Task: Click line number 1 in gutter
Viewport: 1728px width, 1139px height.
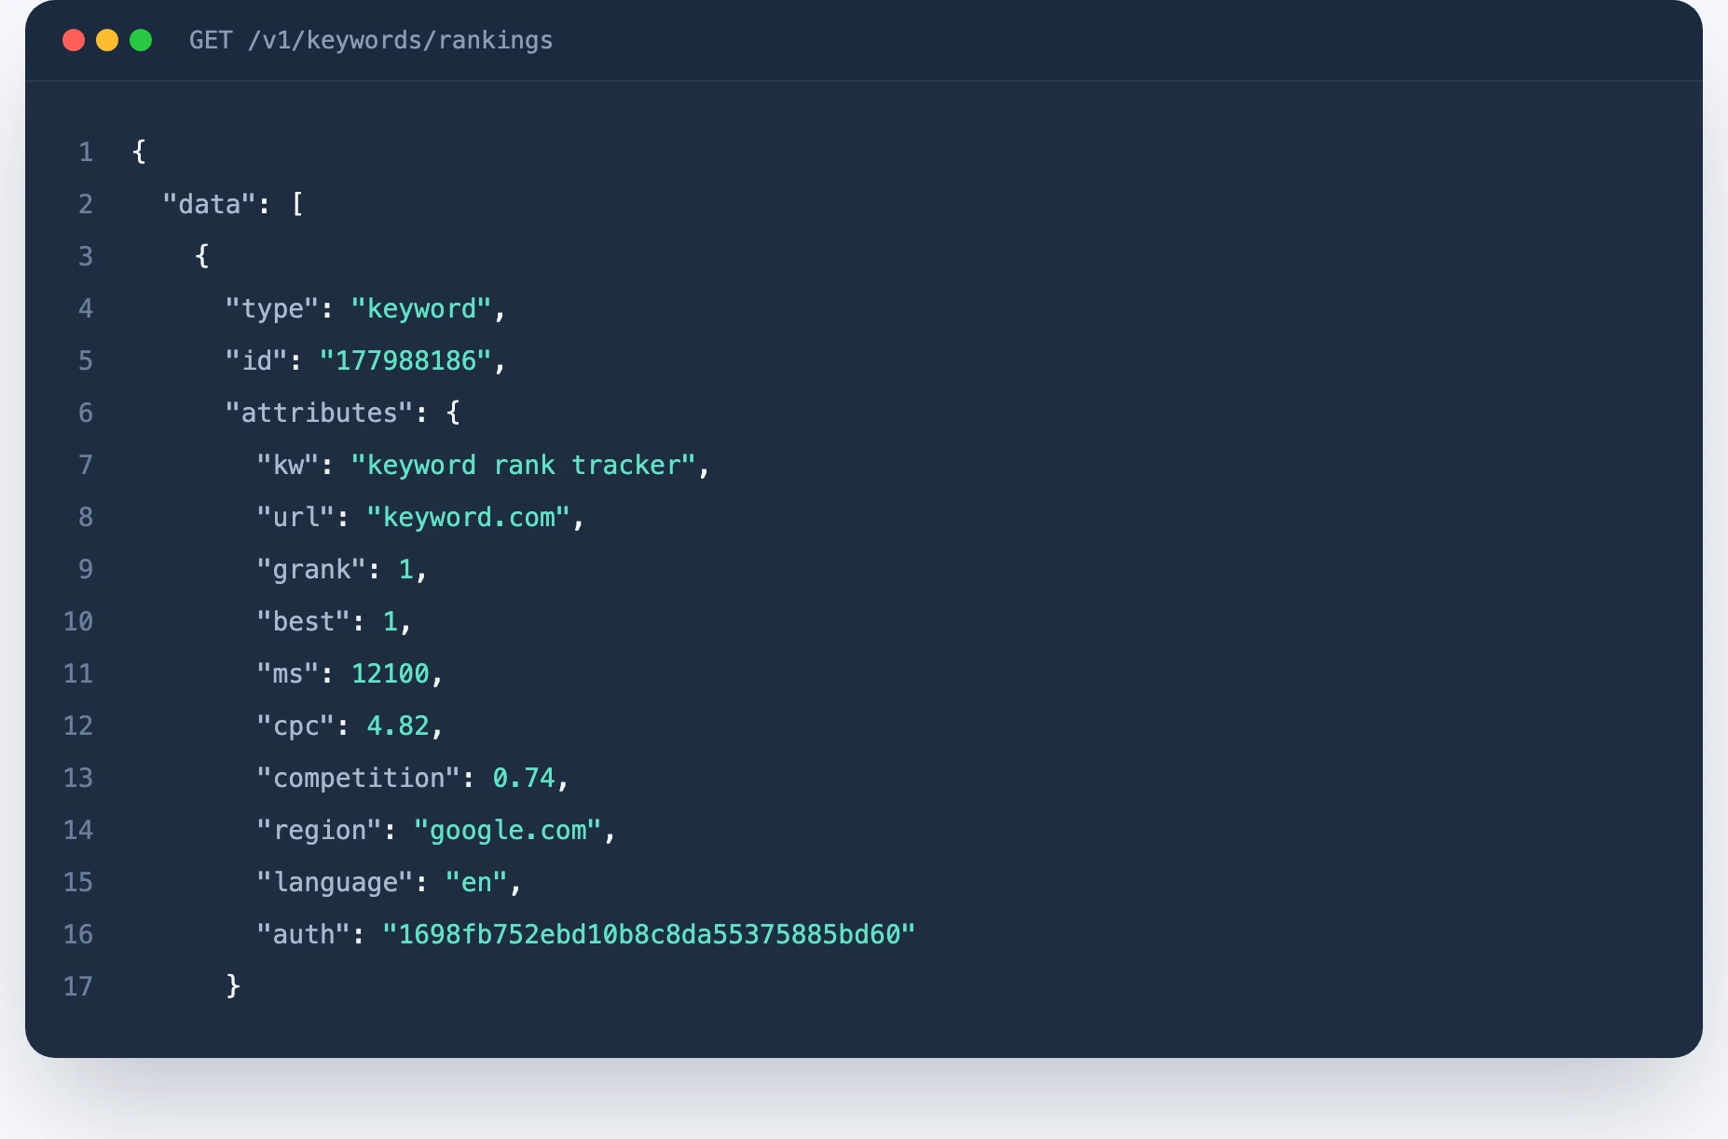Action: click(86, 152)
